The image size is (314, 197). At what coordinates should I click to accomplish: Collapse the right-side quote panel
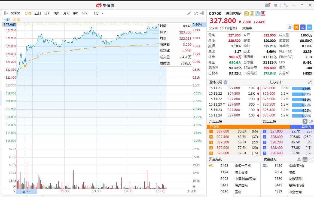(202, 13)
